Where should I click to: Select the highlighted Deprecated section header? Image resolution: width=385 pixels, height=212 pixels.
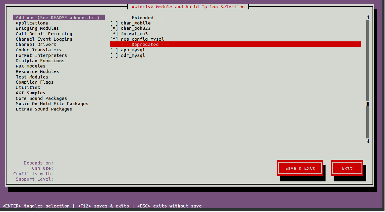235,44
